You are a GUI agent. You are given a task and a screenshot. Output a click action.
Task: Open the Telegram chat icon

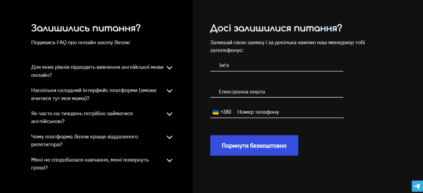coord(416,186)
